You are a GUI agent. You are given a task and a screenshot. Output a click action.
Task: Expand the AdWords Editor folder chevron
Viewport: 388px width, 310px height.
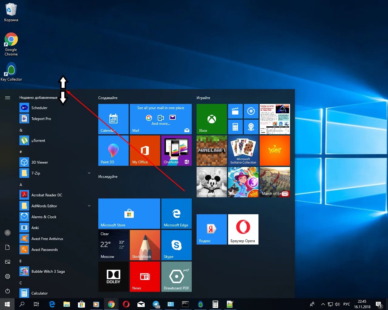point(89,206)
